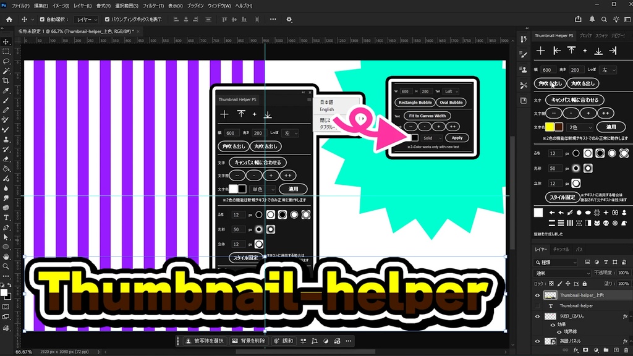Select the Move tool in the toolbar
This screenshot has width=633, height=356.
click(x=6, y=42)
